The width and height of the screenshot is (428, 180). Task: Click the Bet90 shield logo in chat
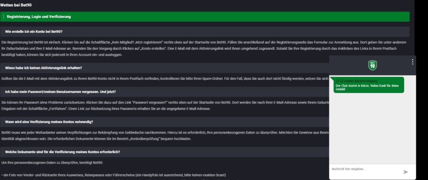(x=372, y=65)
